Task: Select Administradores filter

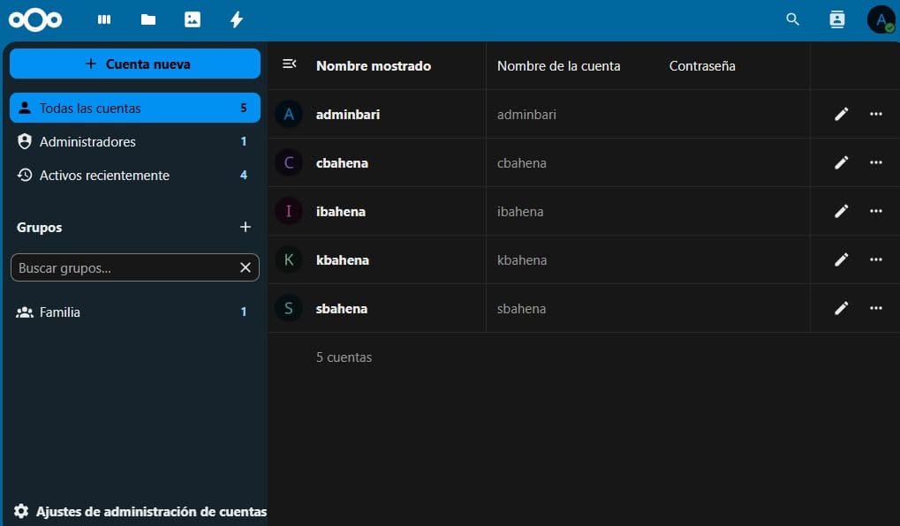Action: [x=135, y=142]
